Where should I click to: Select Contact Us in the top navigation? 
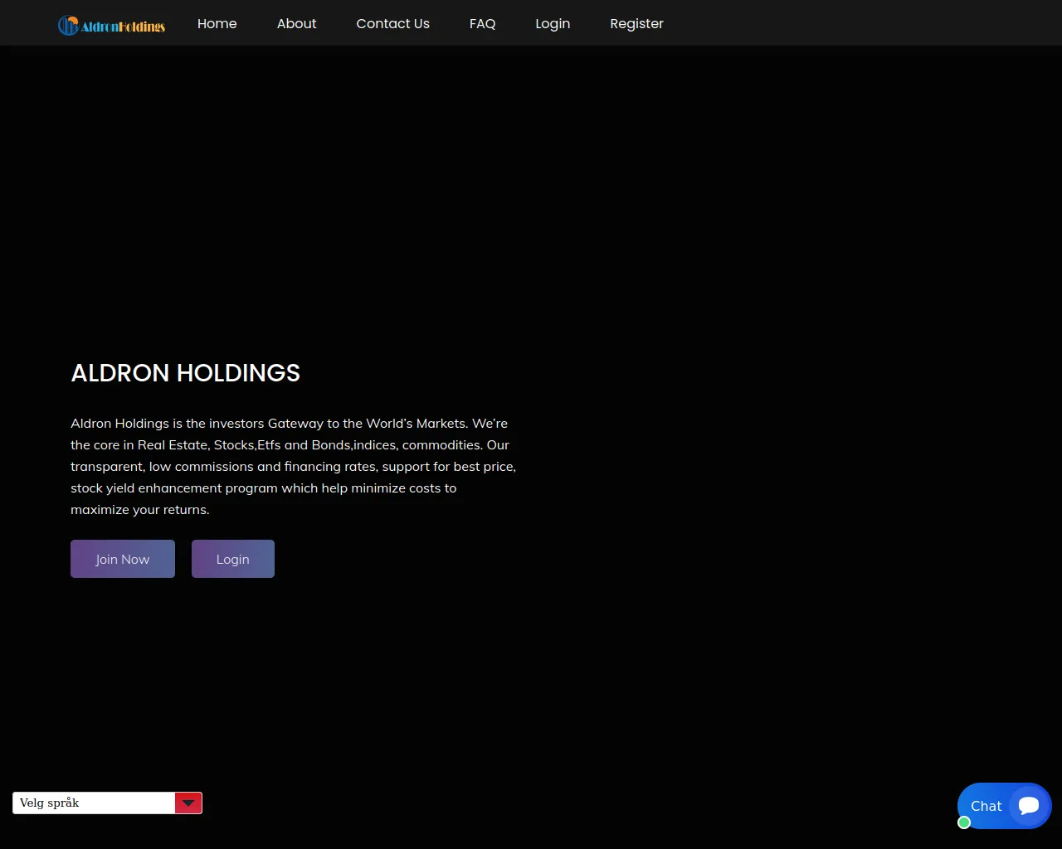point(392,23)
